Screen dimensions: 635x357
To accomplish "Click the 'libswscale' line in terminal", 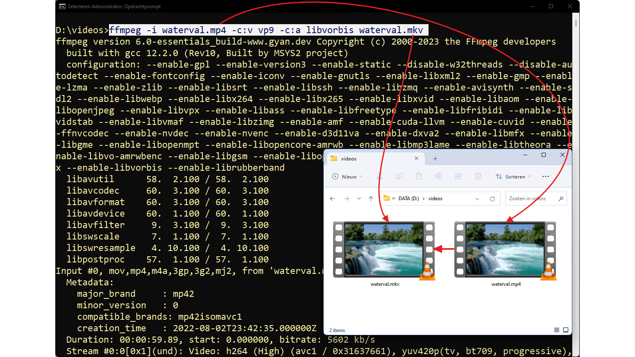I will click(168, 237).
